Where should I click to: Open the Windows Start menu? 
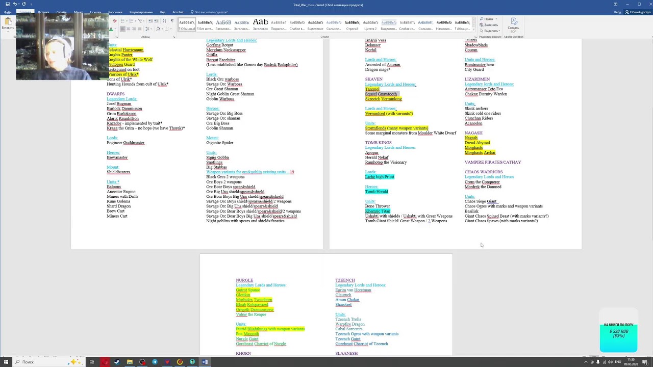tap(5, 362)
